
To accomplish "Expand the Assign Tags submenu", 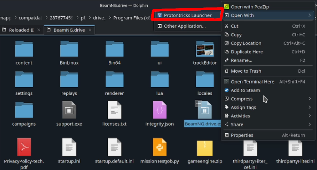I will tap(268, 108).
